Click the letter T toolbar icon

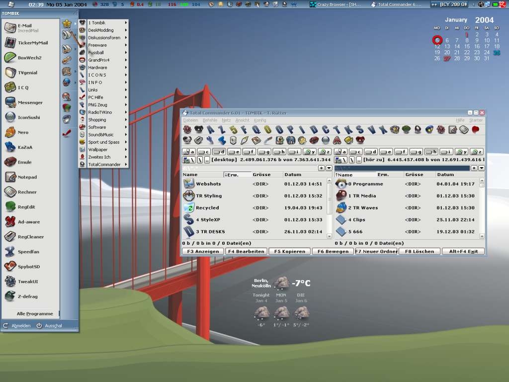pyautogui.click(x=337, y=130)
